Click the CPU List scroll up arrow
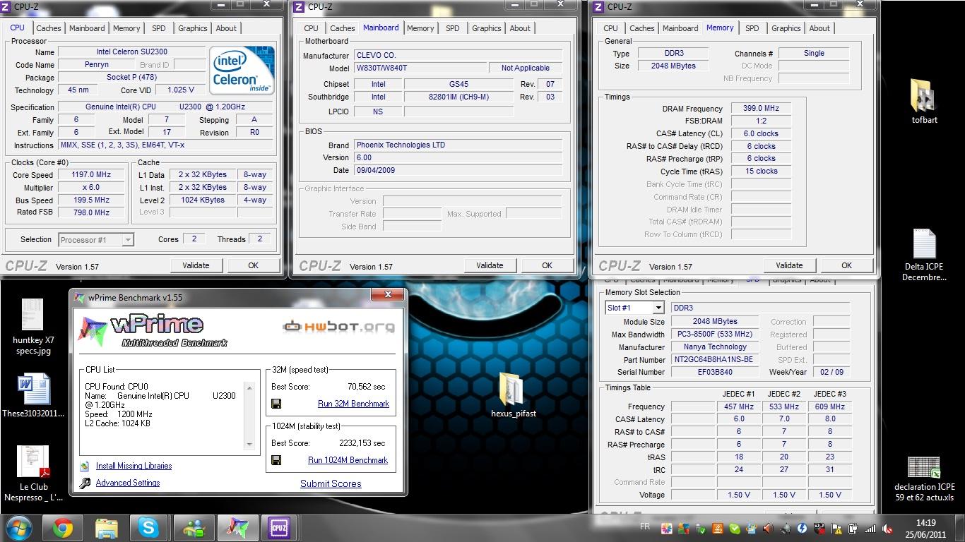The width and height of the screenshot is (965, 542). click(x=249, y=387)
